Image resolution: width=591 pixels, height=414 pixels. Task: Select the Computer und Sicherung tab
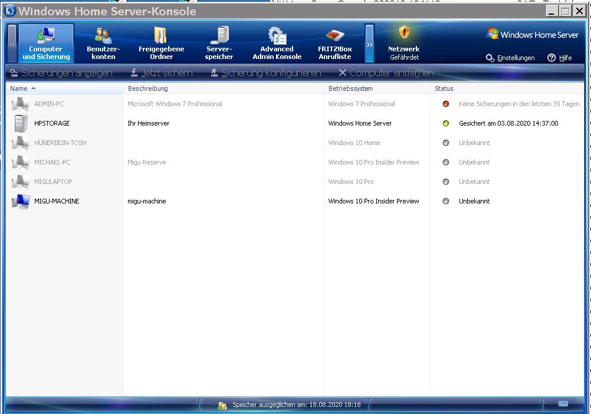46,44
